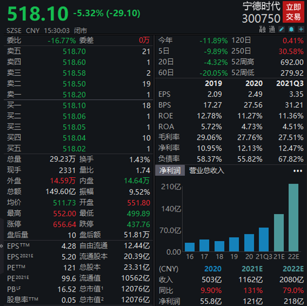Click the 今年 change -11.89%
This screenshot has width=307, height=306.
click(214, 41)
